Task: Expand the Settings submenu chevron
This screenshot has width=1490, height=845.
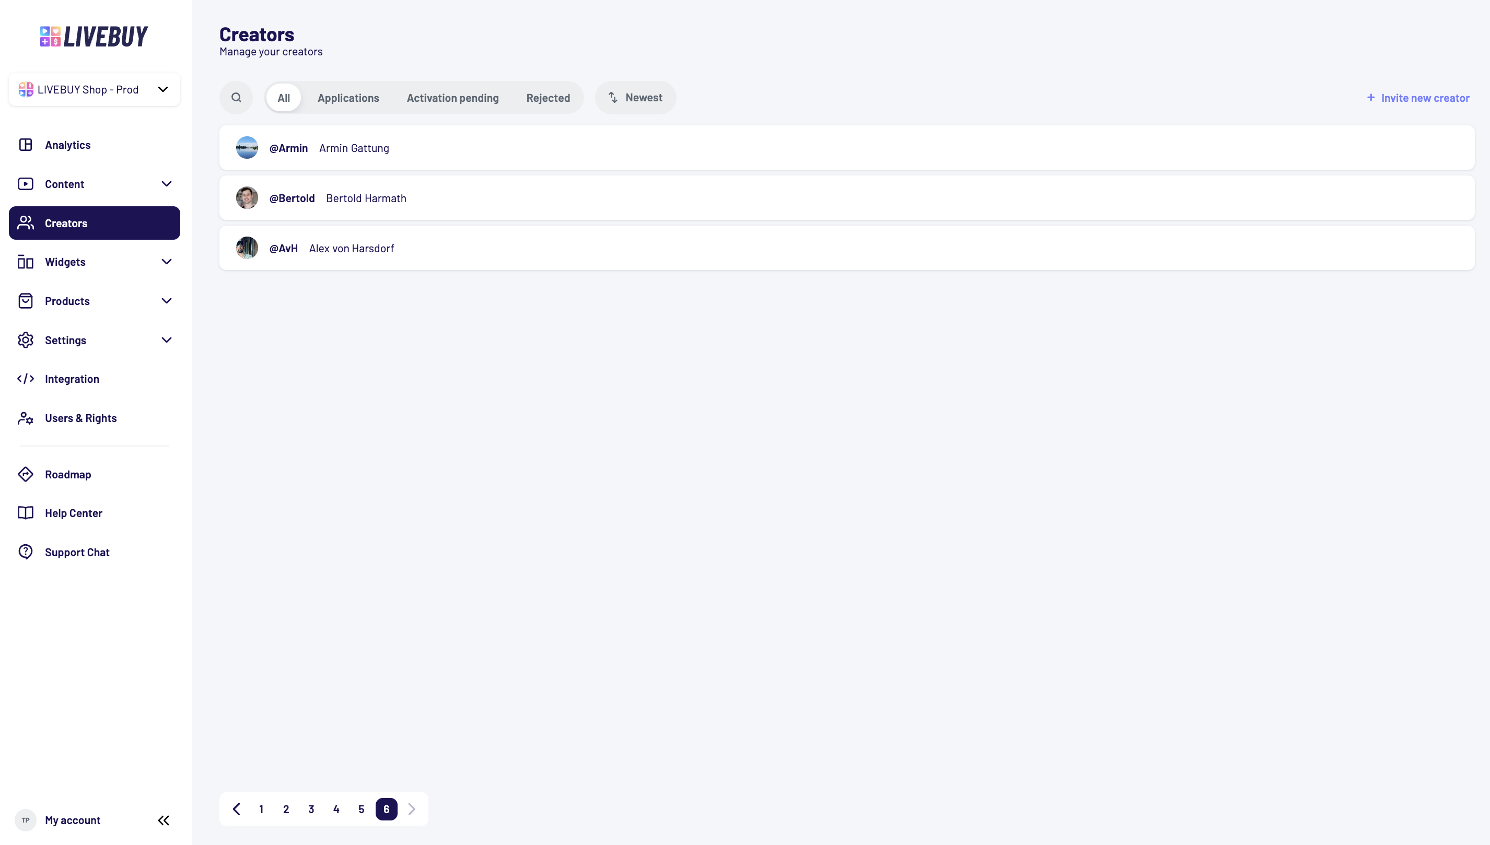Action: pyautogui.click(x=167, y=340)
